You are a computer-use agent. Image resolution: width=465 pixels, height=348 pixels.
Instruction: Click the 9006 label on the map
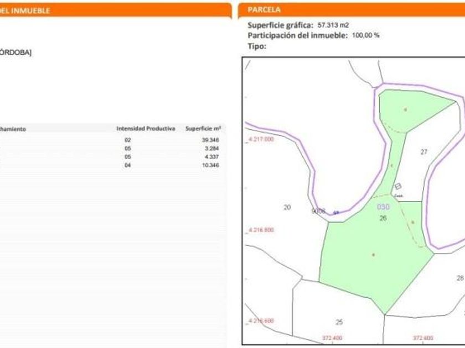point(318,211)
